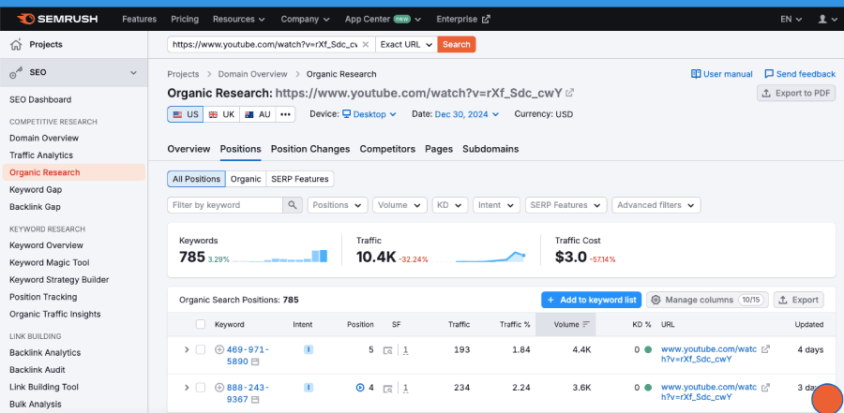Click the informational intent badge for 888-243-9367
The image size is (844, 413).
coord(309,387)
